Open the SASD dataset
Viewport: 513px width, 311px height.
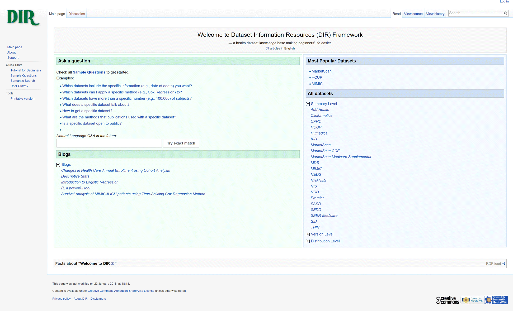point(316,204)
